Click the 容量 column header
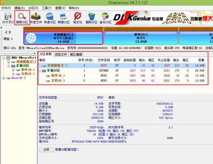 tap(201, 60)
